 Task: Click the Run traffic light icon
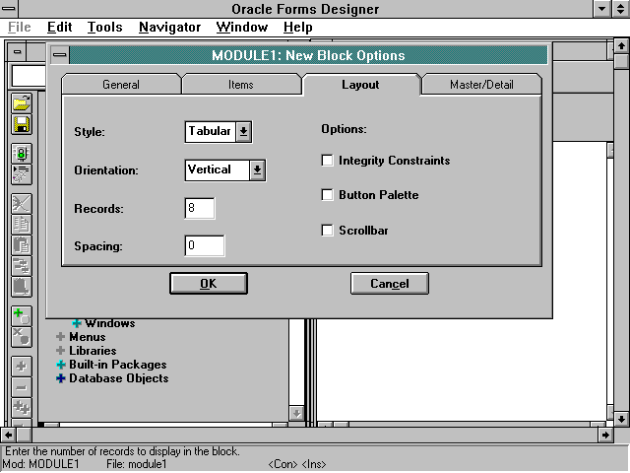pyautogui.click(x=21, y=154)
